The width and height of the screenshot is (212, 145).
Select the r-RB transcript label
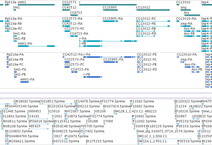click(82, 44)
